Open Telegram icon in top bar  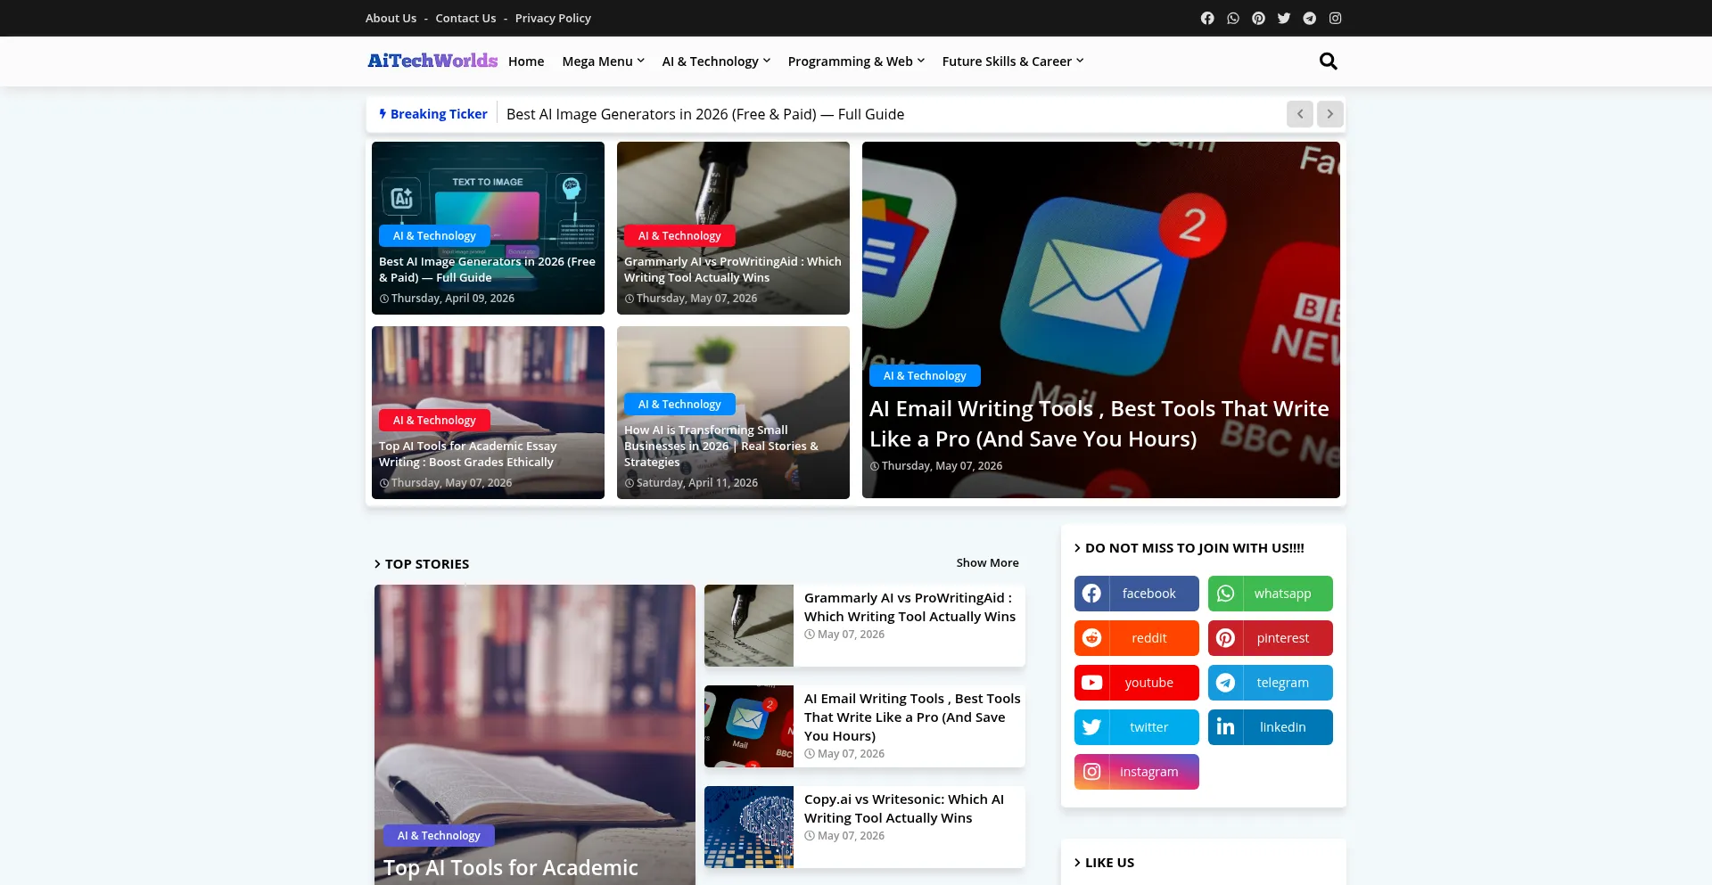(x=1310, y=18)
